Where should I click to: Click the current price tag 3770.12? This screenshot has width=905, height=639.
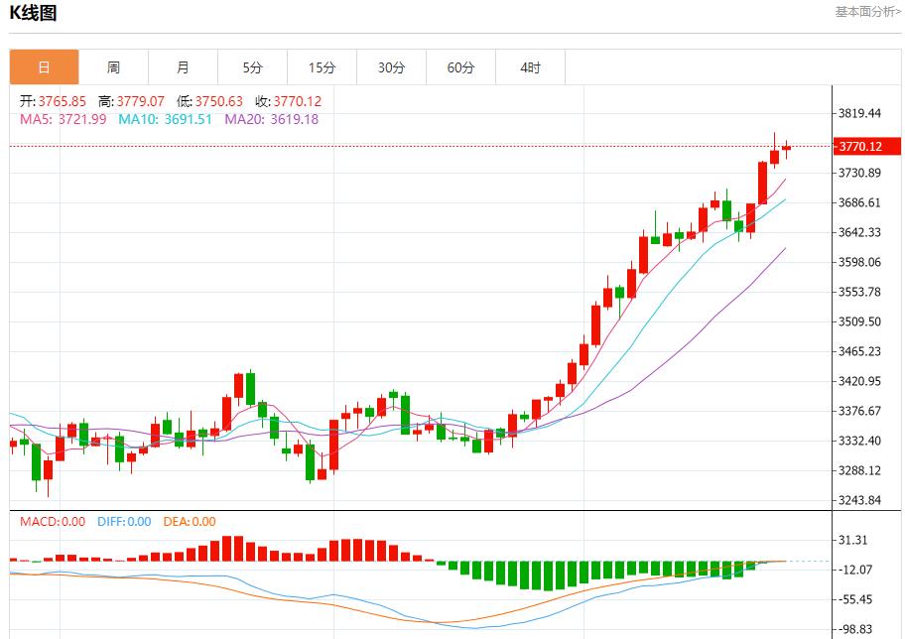coord(860,147)
